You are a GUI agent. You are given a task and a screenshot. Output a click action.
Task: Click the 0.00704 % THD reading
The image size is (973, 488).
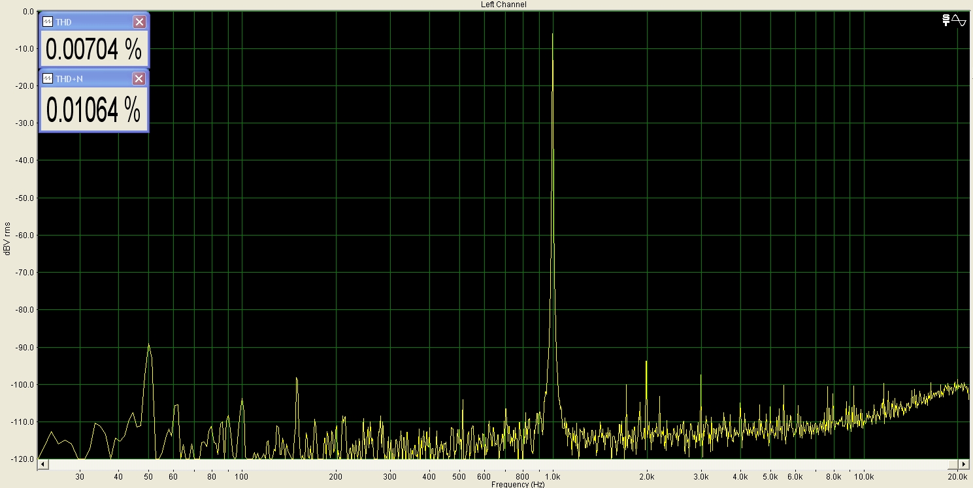pyautogui.click(x=93, y=49)
